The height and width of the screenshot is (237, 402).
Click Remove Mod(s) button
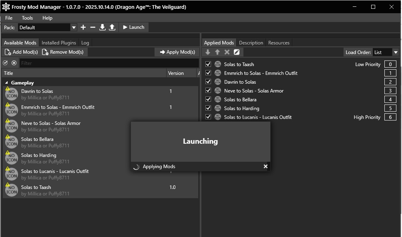[x=63, y=52]
